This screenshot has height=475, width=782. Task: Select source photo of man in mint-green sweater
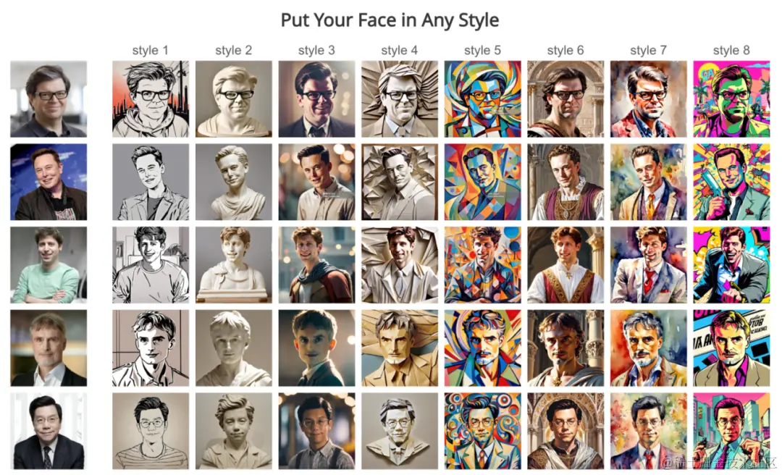click(x=49, y=265)
